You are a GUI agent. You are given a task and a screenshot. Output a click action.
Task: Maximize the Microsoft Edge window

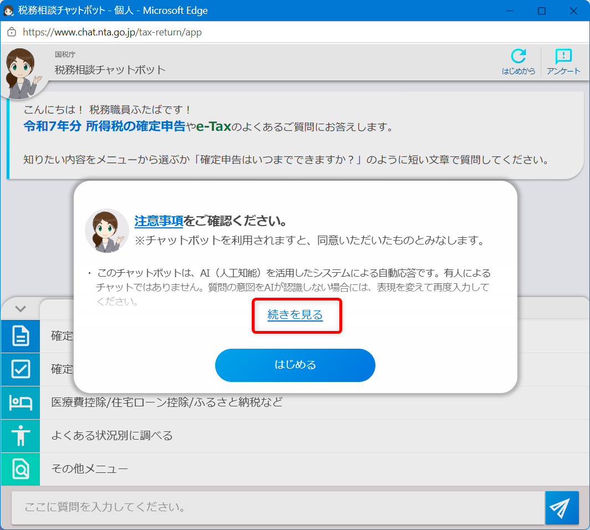(541, 11)
